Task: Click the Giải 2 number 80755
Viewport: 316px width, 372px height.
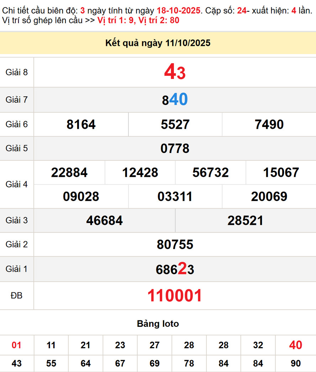Action: click(x=175, y=245)
